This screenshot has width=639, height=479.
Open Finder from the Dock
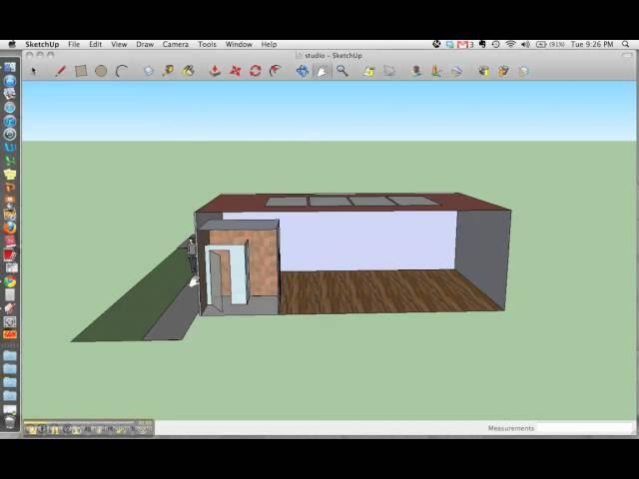tap(10, 68)
